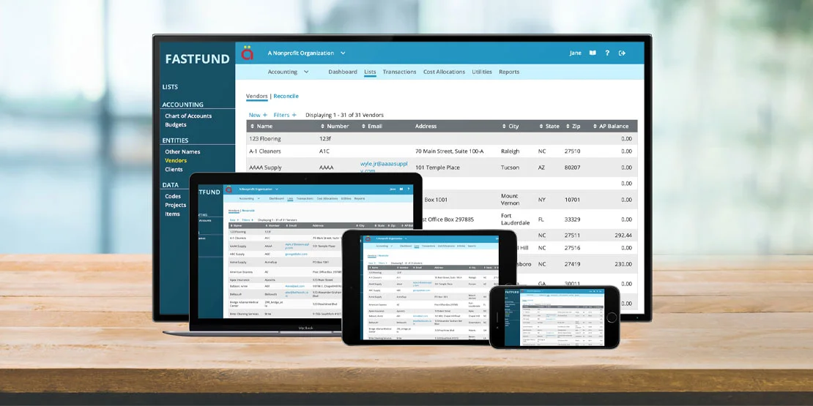Click zip code 33329
The width and height of the screenshot is (813, 406).
point(573,219)
